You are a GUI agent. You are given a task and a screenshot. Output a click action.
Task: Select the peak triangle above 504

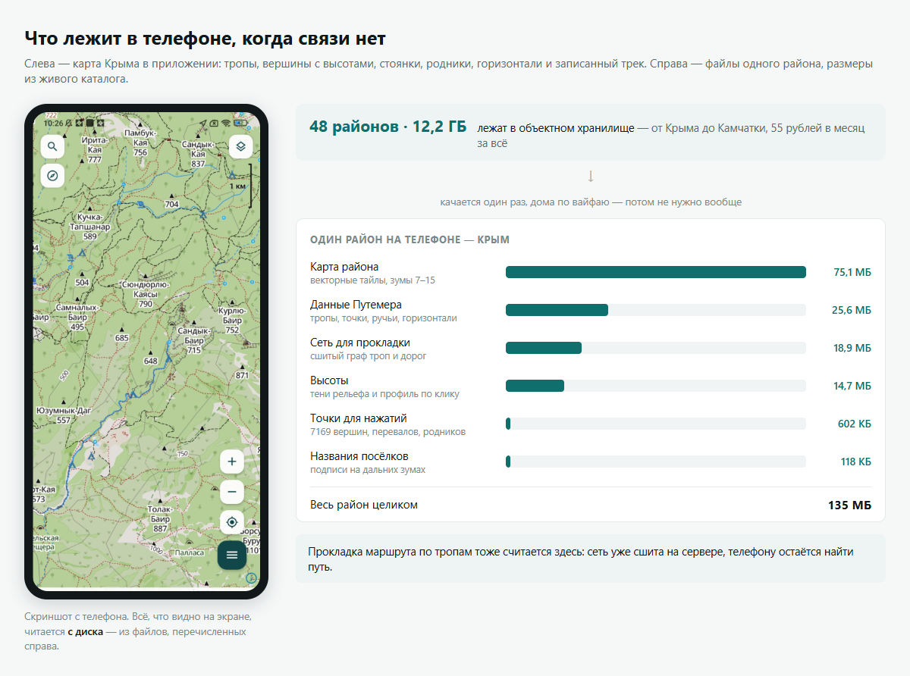[x=82, y=274]
